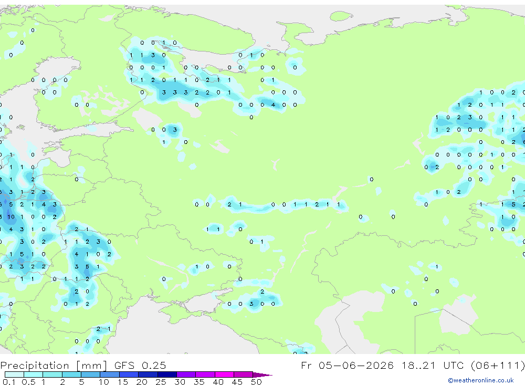Click the over-50 mm legend arrow tip
525x385 pixels.
click(262, 374)
